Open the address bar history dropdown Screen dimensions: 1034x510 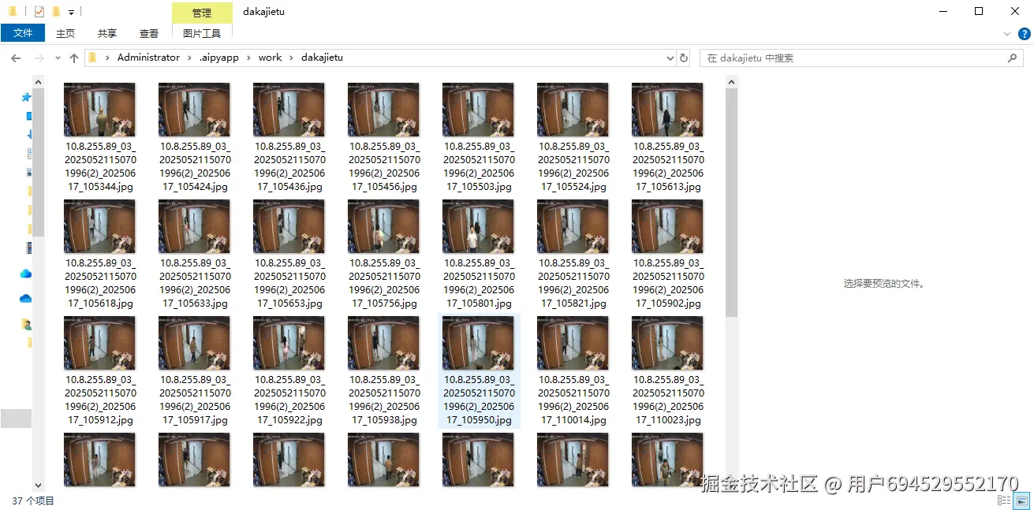click(x=670, y=58)
